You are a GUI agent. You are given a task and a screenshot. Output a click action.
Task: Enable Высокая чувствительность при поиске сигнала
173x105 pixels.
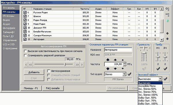click(25, 51)
